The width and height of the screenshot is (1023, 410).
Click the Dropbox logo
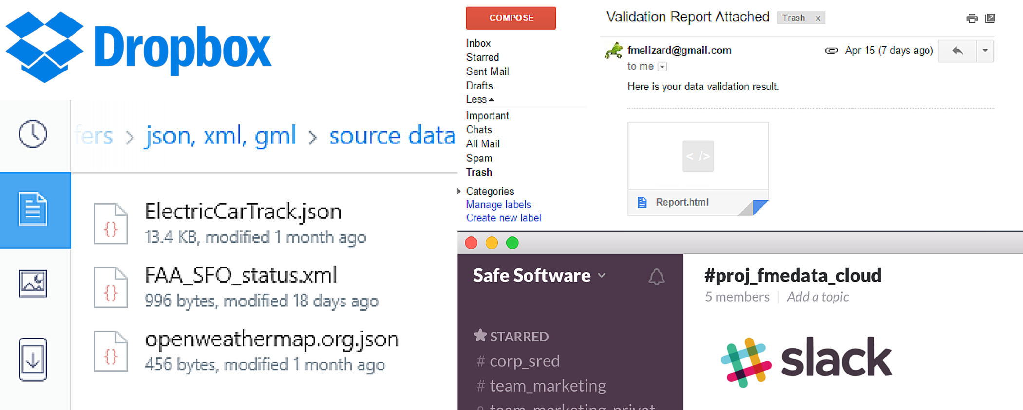click(138, 47)
